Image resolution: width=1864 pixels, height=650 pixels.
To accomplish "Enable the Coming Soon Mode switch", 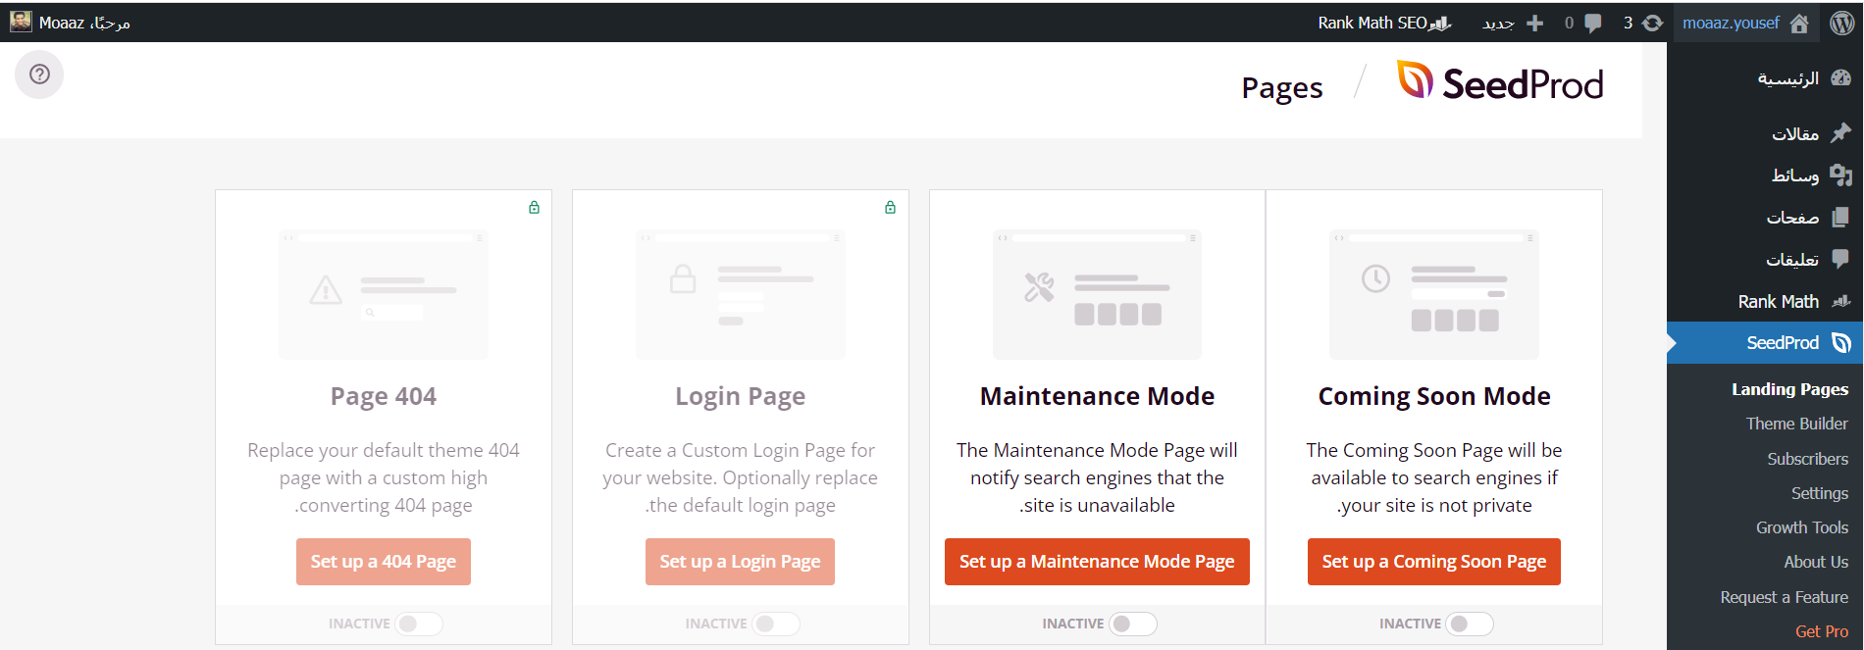I will pyautogui.click(x=1470, y=624).
